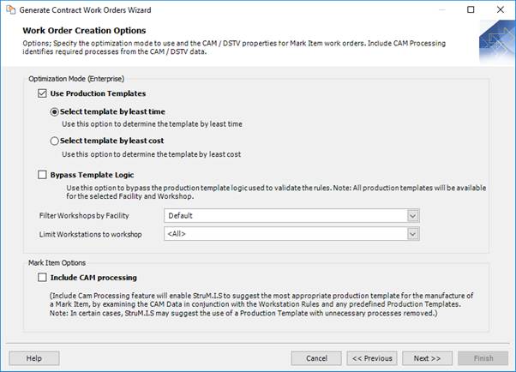
Task: Open Filter Workshops by Facility dropdown arrow
Action: tap(413, 216)
